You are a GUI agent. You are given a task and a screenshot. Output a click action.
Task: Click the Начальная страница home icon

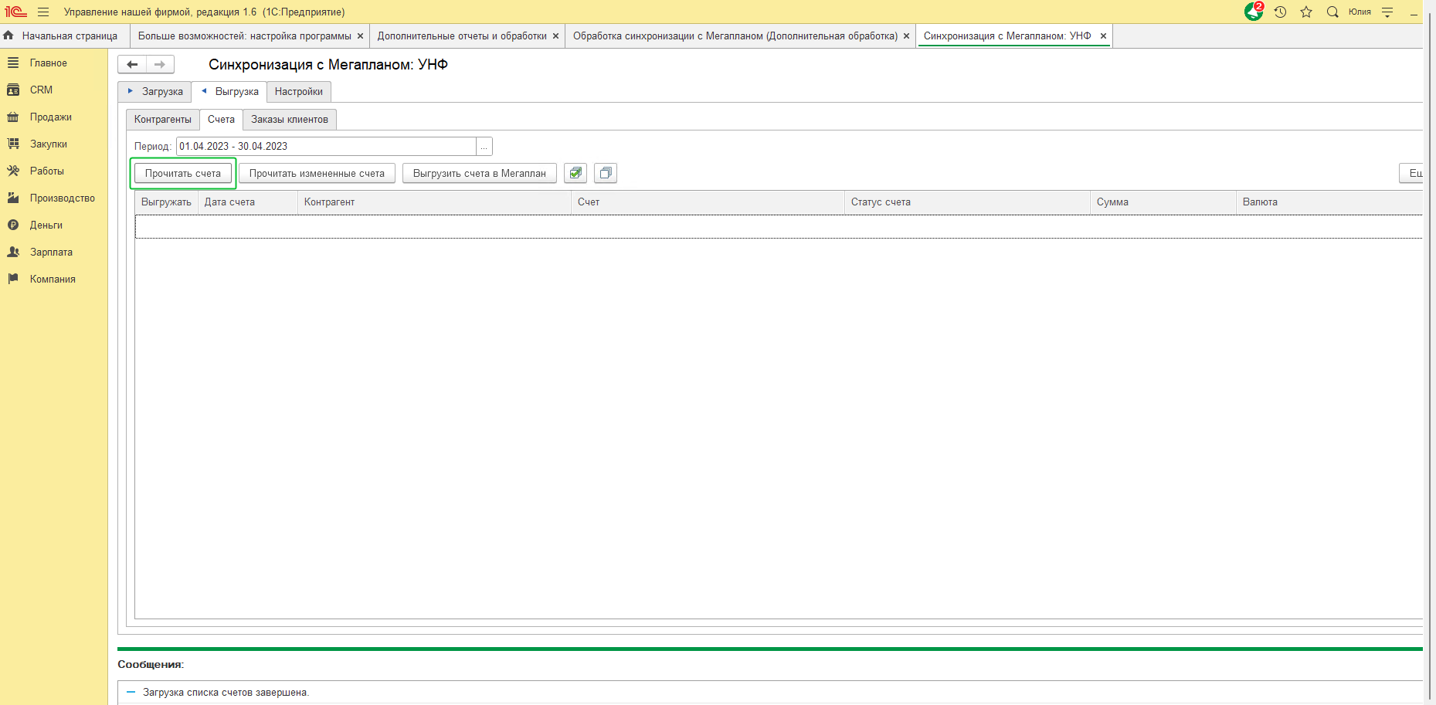coord(8,36)
